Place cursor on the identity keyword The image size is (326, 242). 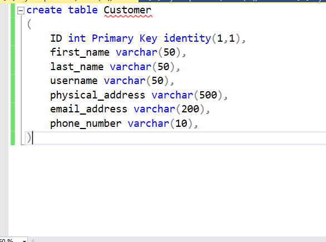click(187, 38)
